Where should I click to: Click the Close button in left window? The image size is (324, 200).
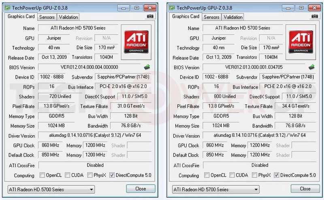pyautogui.click(x=141, y=189)
